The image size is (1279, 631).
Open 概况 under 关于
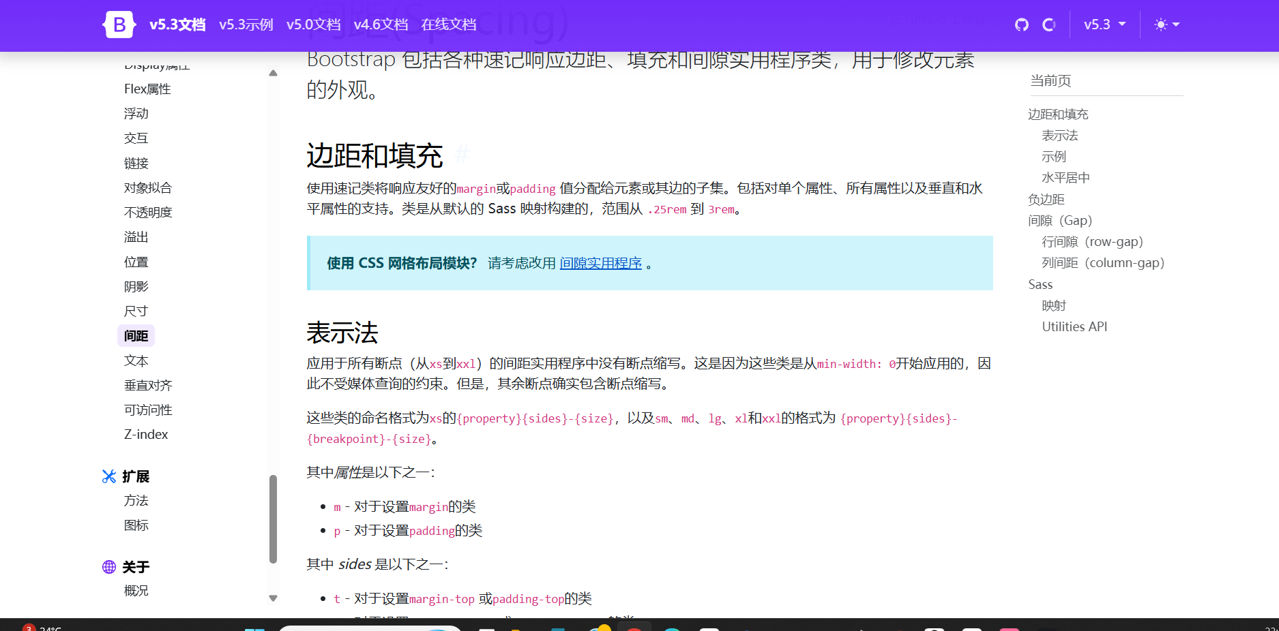pyautogui.click(x=136, y=590)
